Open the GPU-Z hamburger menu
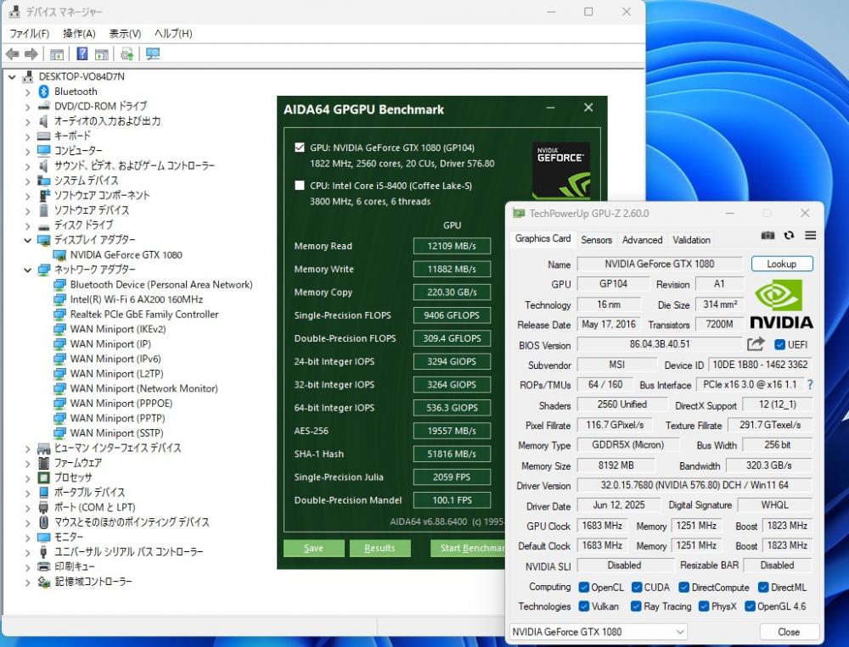This screenshot has height=647, width=849. [x=811, y=236]
